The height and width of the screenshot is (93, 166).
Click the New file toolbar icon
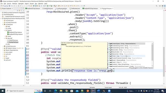point(1,6)
